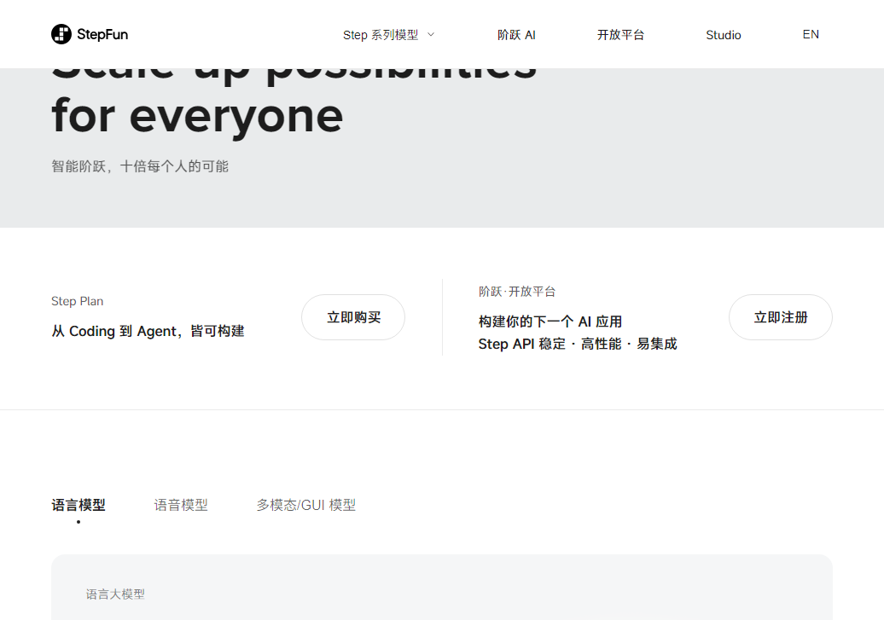Click the 阶跃·开放平台 label
884x620 pixels.
coord(517,292)
